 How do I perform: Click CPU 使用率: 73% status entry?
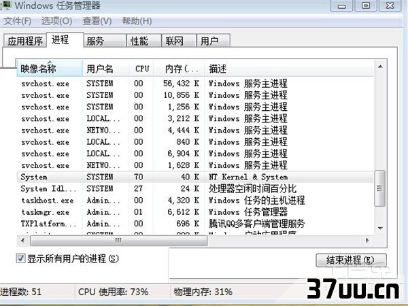click(x=113, y=292)
